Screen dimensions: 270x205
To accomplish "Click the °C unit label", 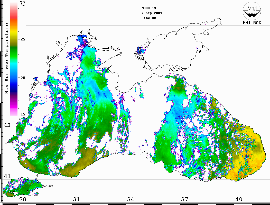I will pos(23,3).
